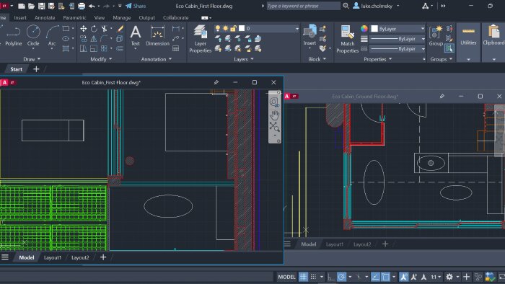Click the Save icon in quick access toolbar

(42, 6)
